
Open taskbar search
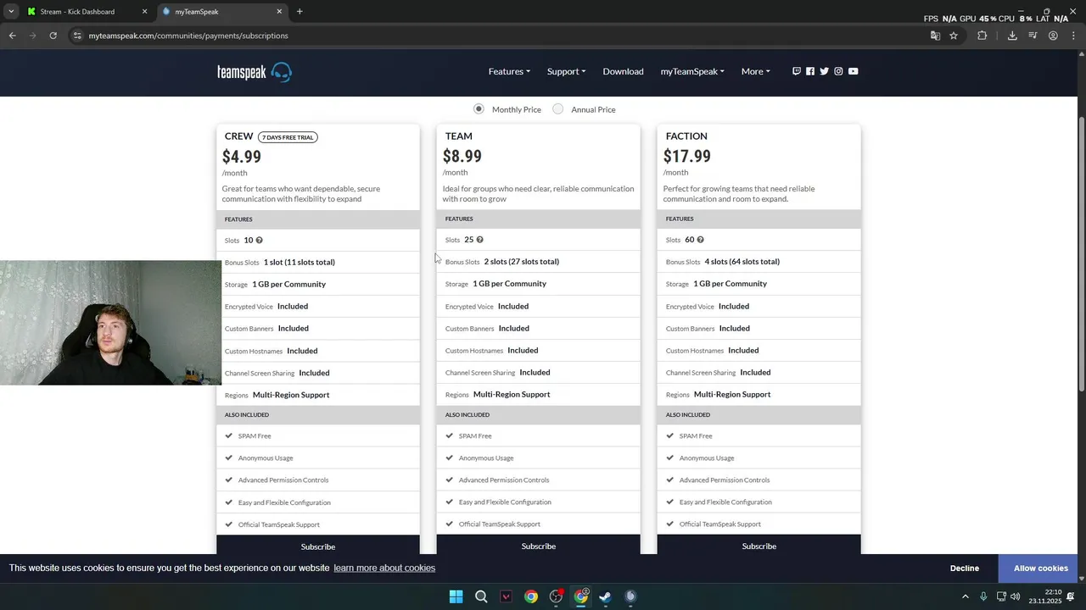point(481,596)
